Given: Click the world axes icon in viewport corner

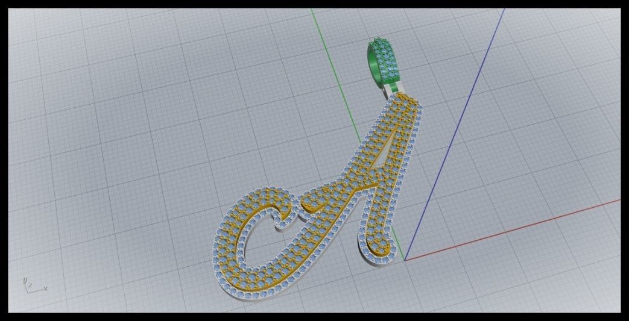Looking at the screenshot, I should point(34,285).
